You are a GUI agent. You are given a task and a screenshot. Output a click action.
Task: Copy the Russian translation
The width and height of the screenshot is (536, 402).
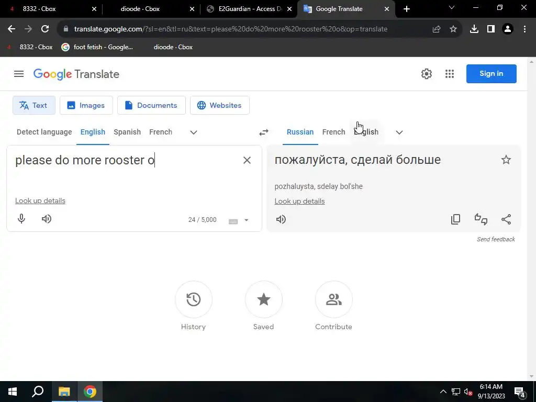coord(456,219)
